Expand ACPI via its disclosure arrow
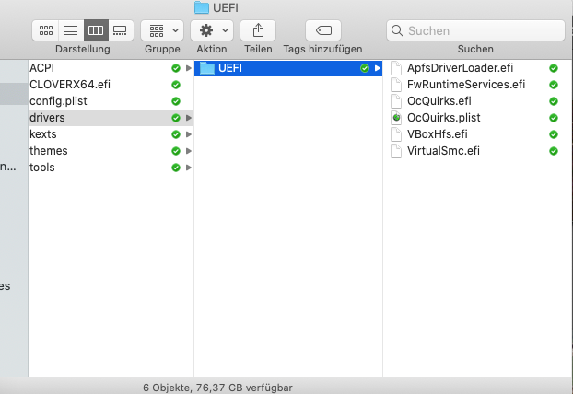 pos(189,68)
